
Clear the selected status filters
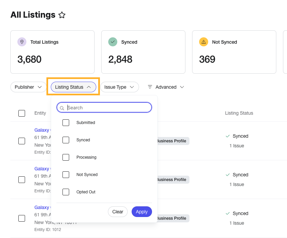[118, 212]
